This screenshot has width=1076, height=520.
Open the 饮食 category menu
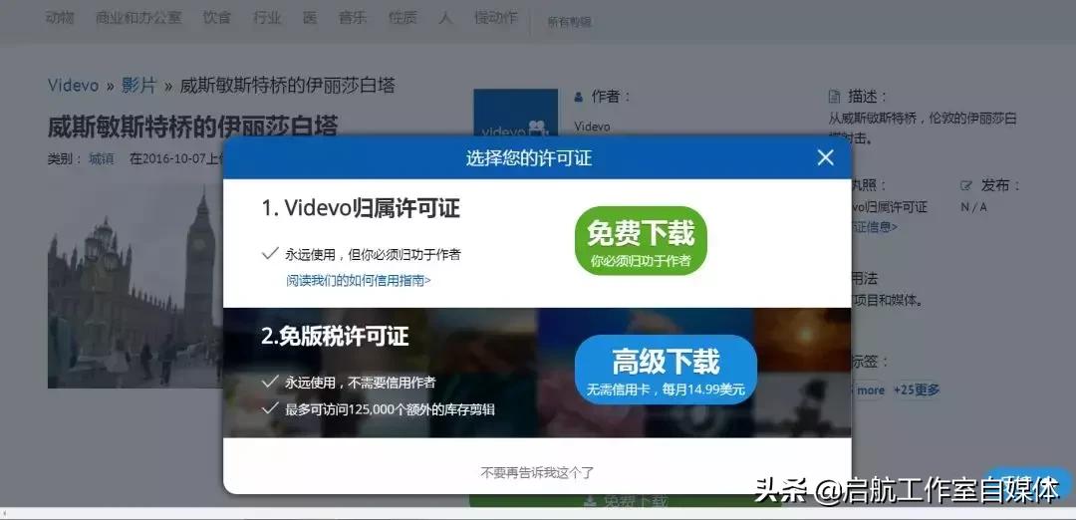[x=217, y=17]
